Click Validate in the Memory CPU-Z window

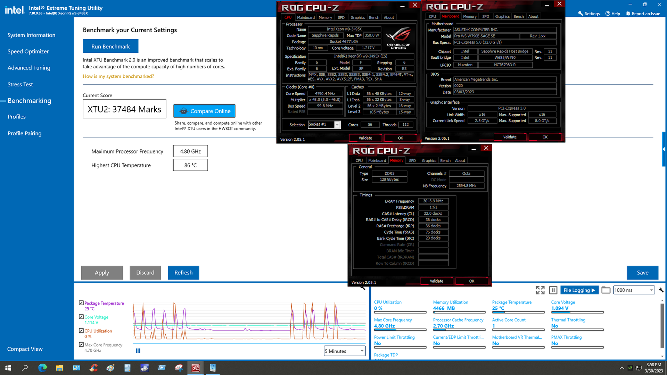click(x=436, y=281)
